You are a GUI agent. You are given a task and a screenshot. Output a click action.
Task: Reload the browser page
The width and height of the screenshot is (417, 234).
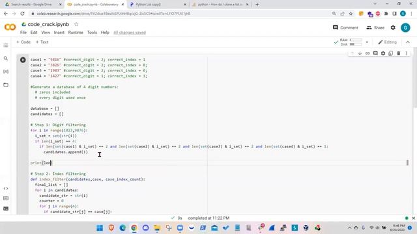(22, 14)
